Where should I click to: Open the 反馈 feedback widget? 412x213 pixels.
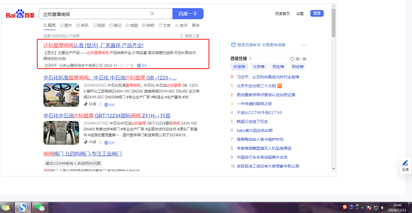[405, 166]
